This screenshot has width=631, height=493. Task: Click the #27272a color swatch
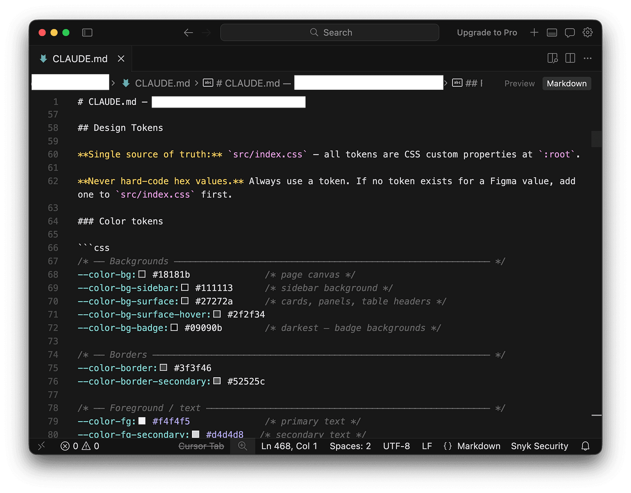[185, 301]
